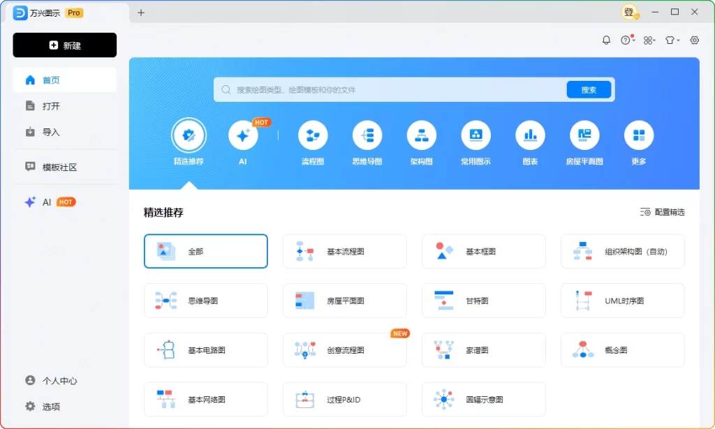Select the 流程图 flowchart category icon
Screen dimensions: 715x429
[x=312, y=135]
